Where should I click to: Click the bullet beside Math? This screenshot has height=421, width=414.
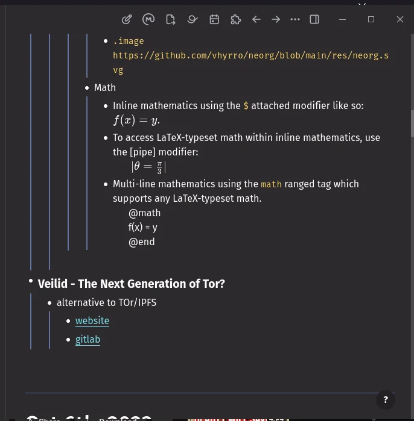87,88
